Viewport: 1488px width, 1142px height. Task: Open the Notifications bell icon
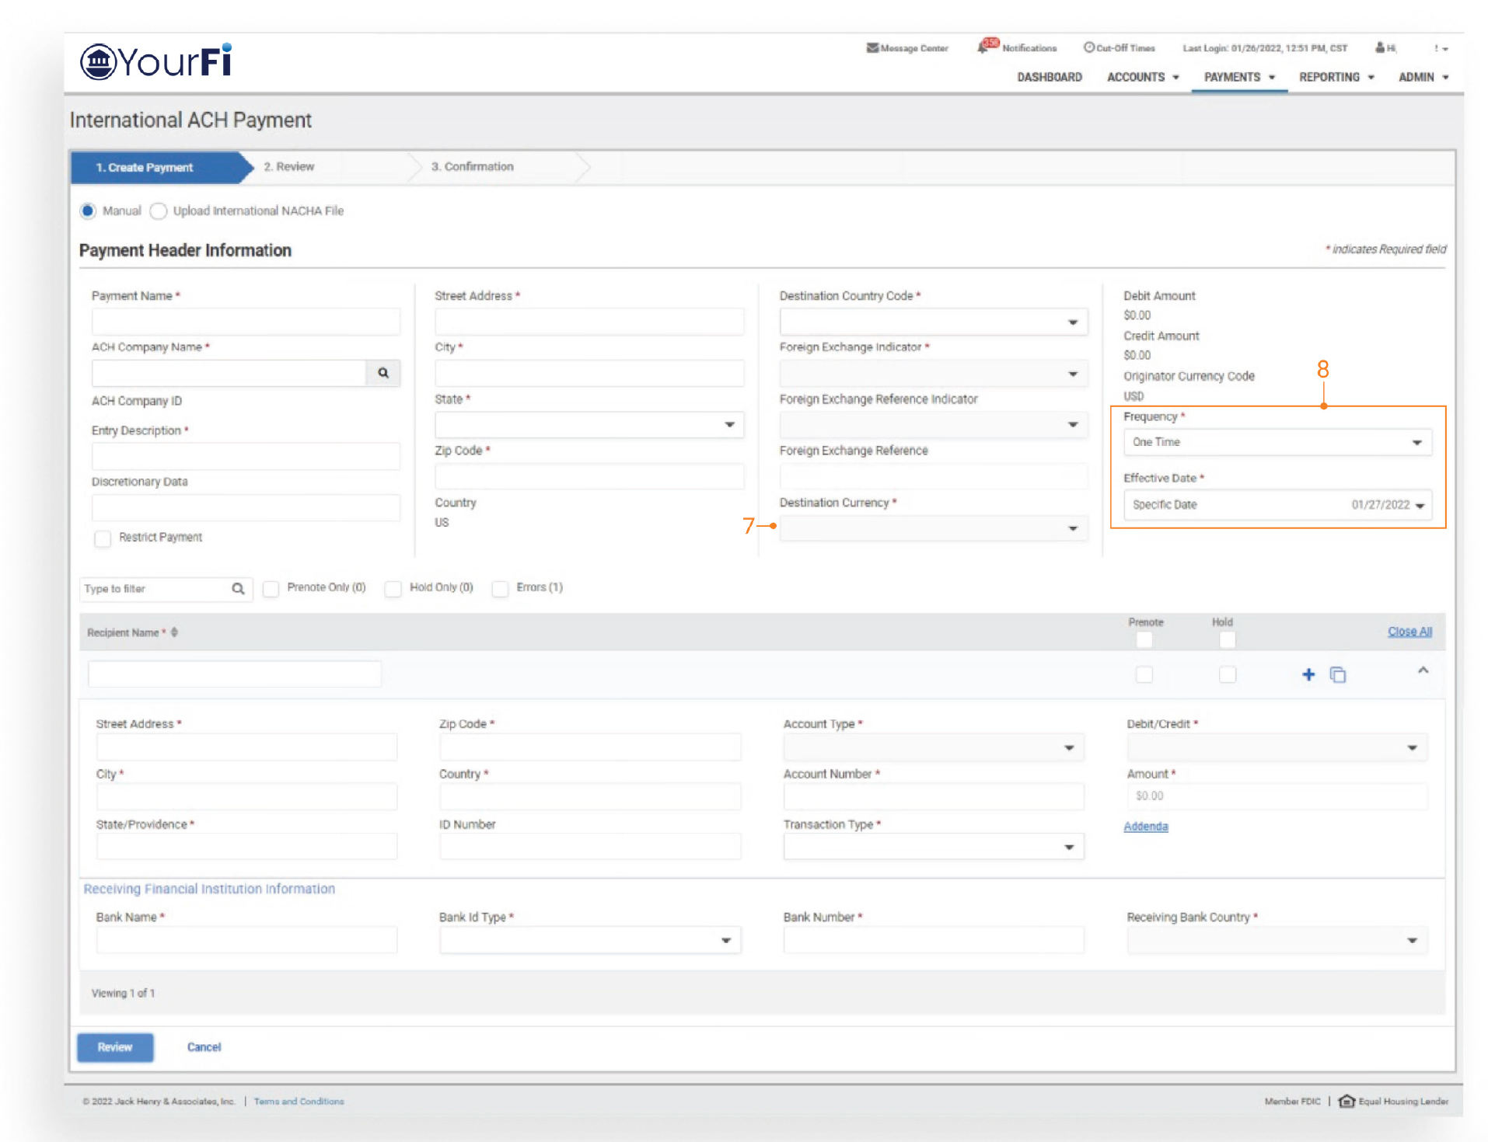(984, 47)
